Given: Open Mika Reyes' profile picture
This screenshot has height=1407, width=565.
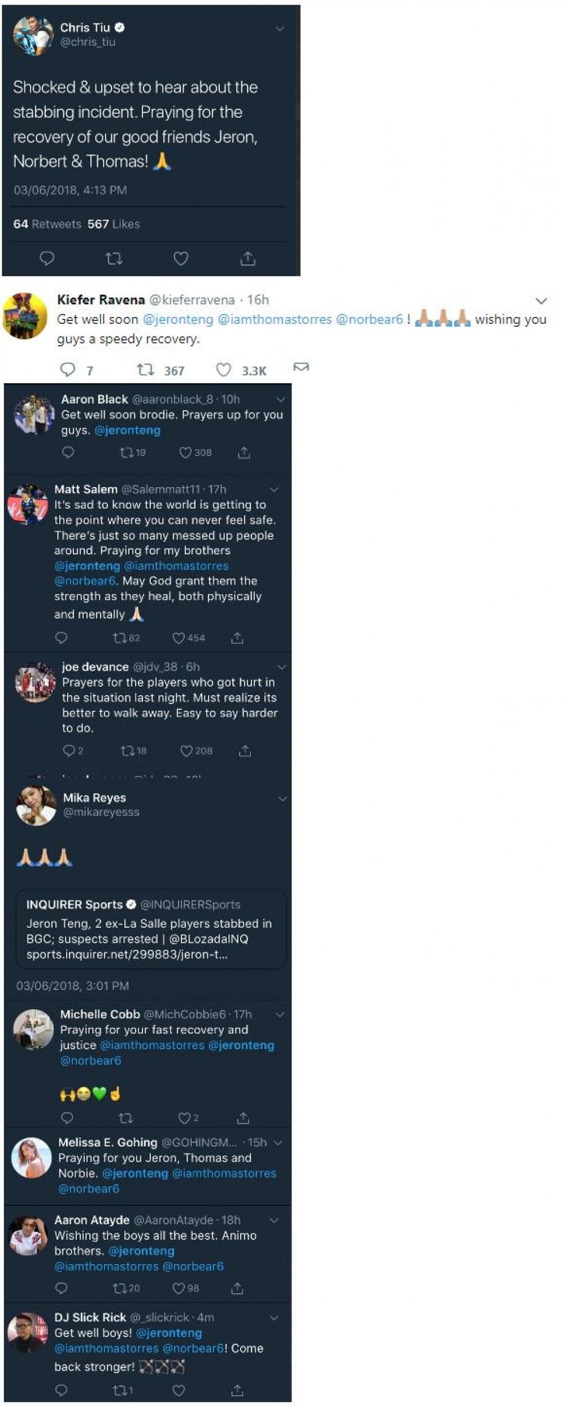Looking at the screenshot, I should point(36,805).
